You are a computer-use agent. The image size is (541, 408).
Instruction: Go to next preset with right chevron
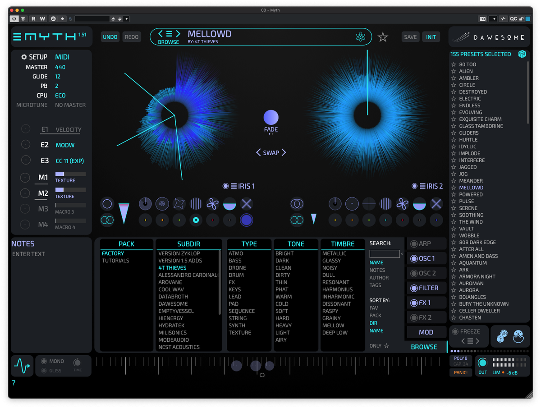pyautogui.click(x=178, y=33)
